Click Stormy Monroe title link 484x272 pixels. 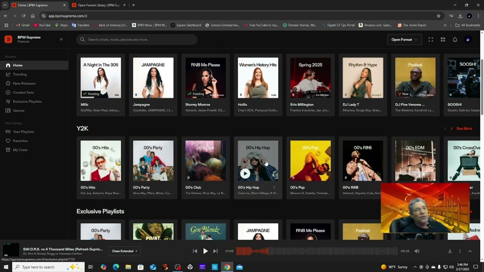pos(198,105)
